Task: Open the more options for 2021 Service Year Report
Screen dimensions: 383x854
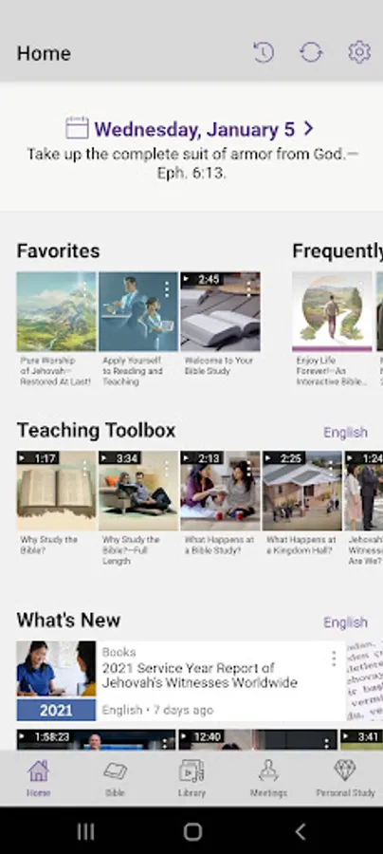Action: 334,659
